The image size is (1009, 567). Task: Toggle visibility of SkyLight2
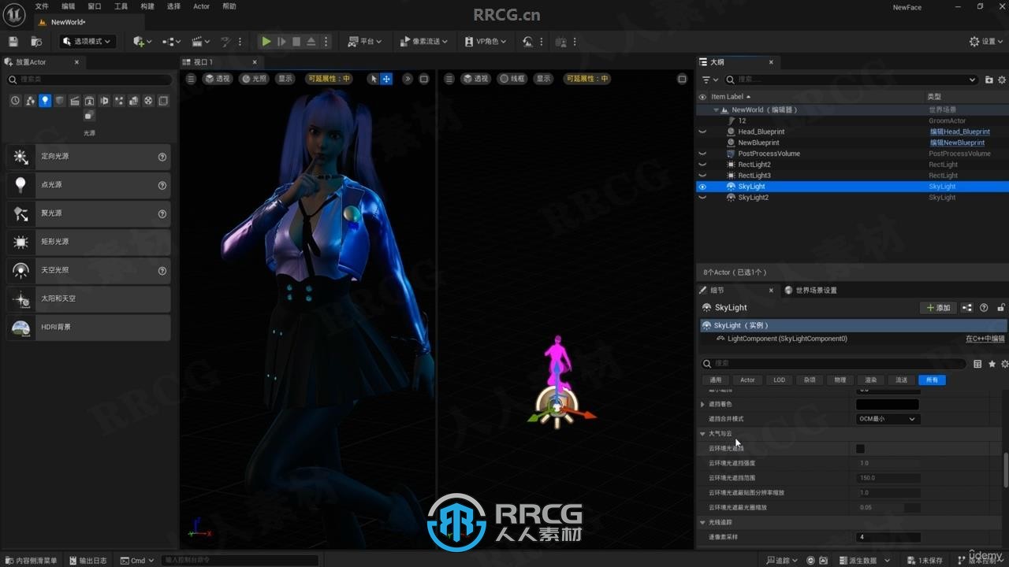point(702,198)
